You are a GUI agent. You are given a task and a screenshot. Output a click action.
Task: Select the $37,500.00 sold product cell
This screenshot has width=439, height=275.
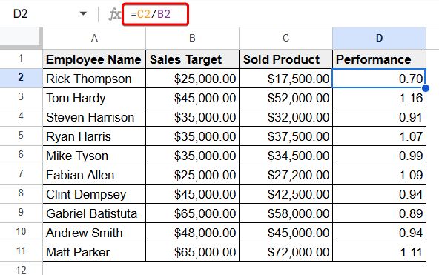(285, 136)
